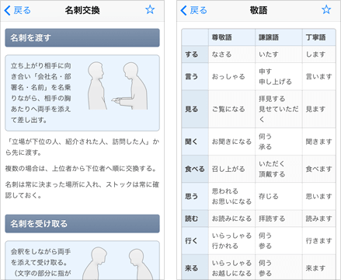This screenshot has width=341, height=280.
Task: Select the する row header
Action: point(195,54)
